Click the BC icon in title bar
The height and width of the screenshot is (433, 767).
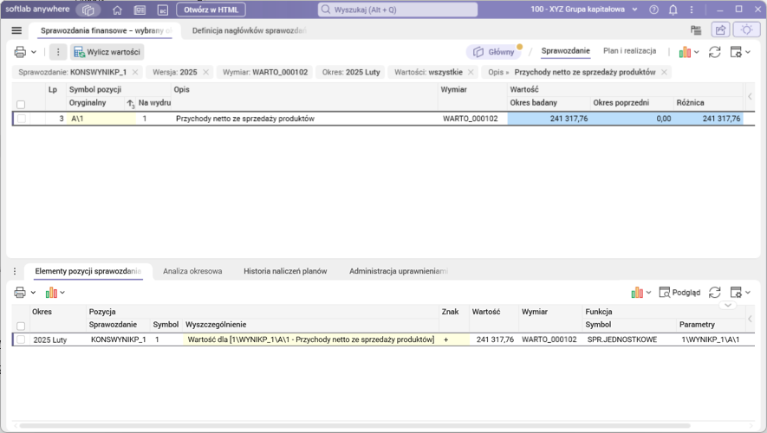[163, 10]
